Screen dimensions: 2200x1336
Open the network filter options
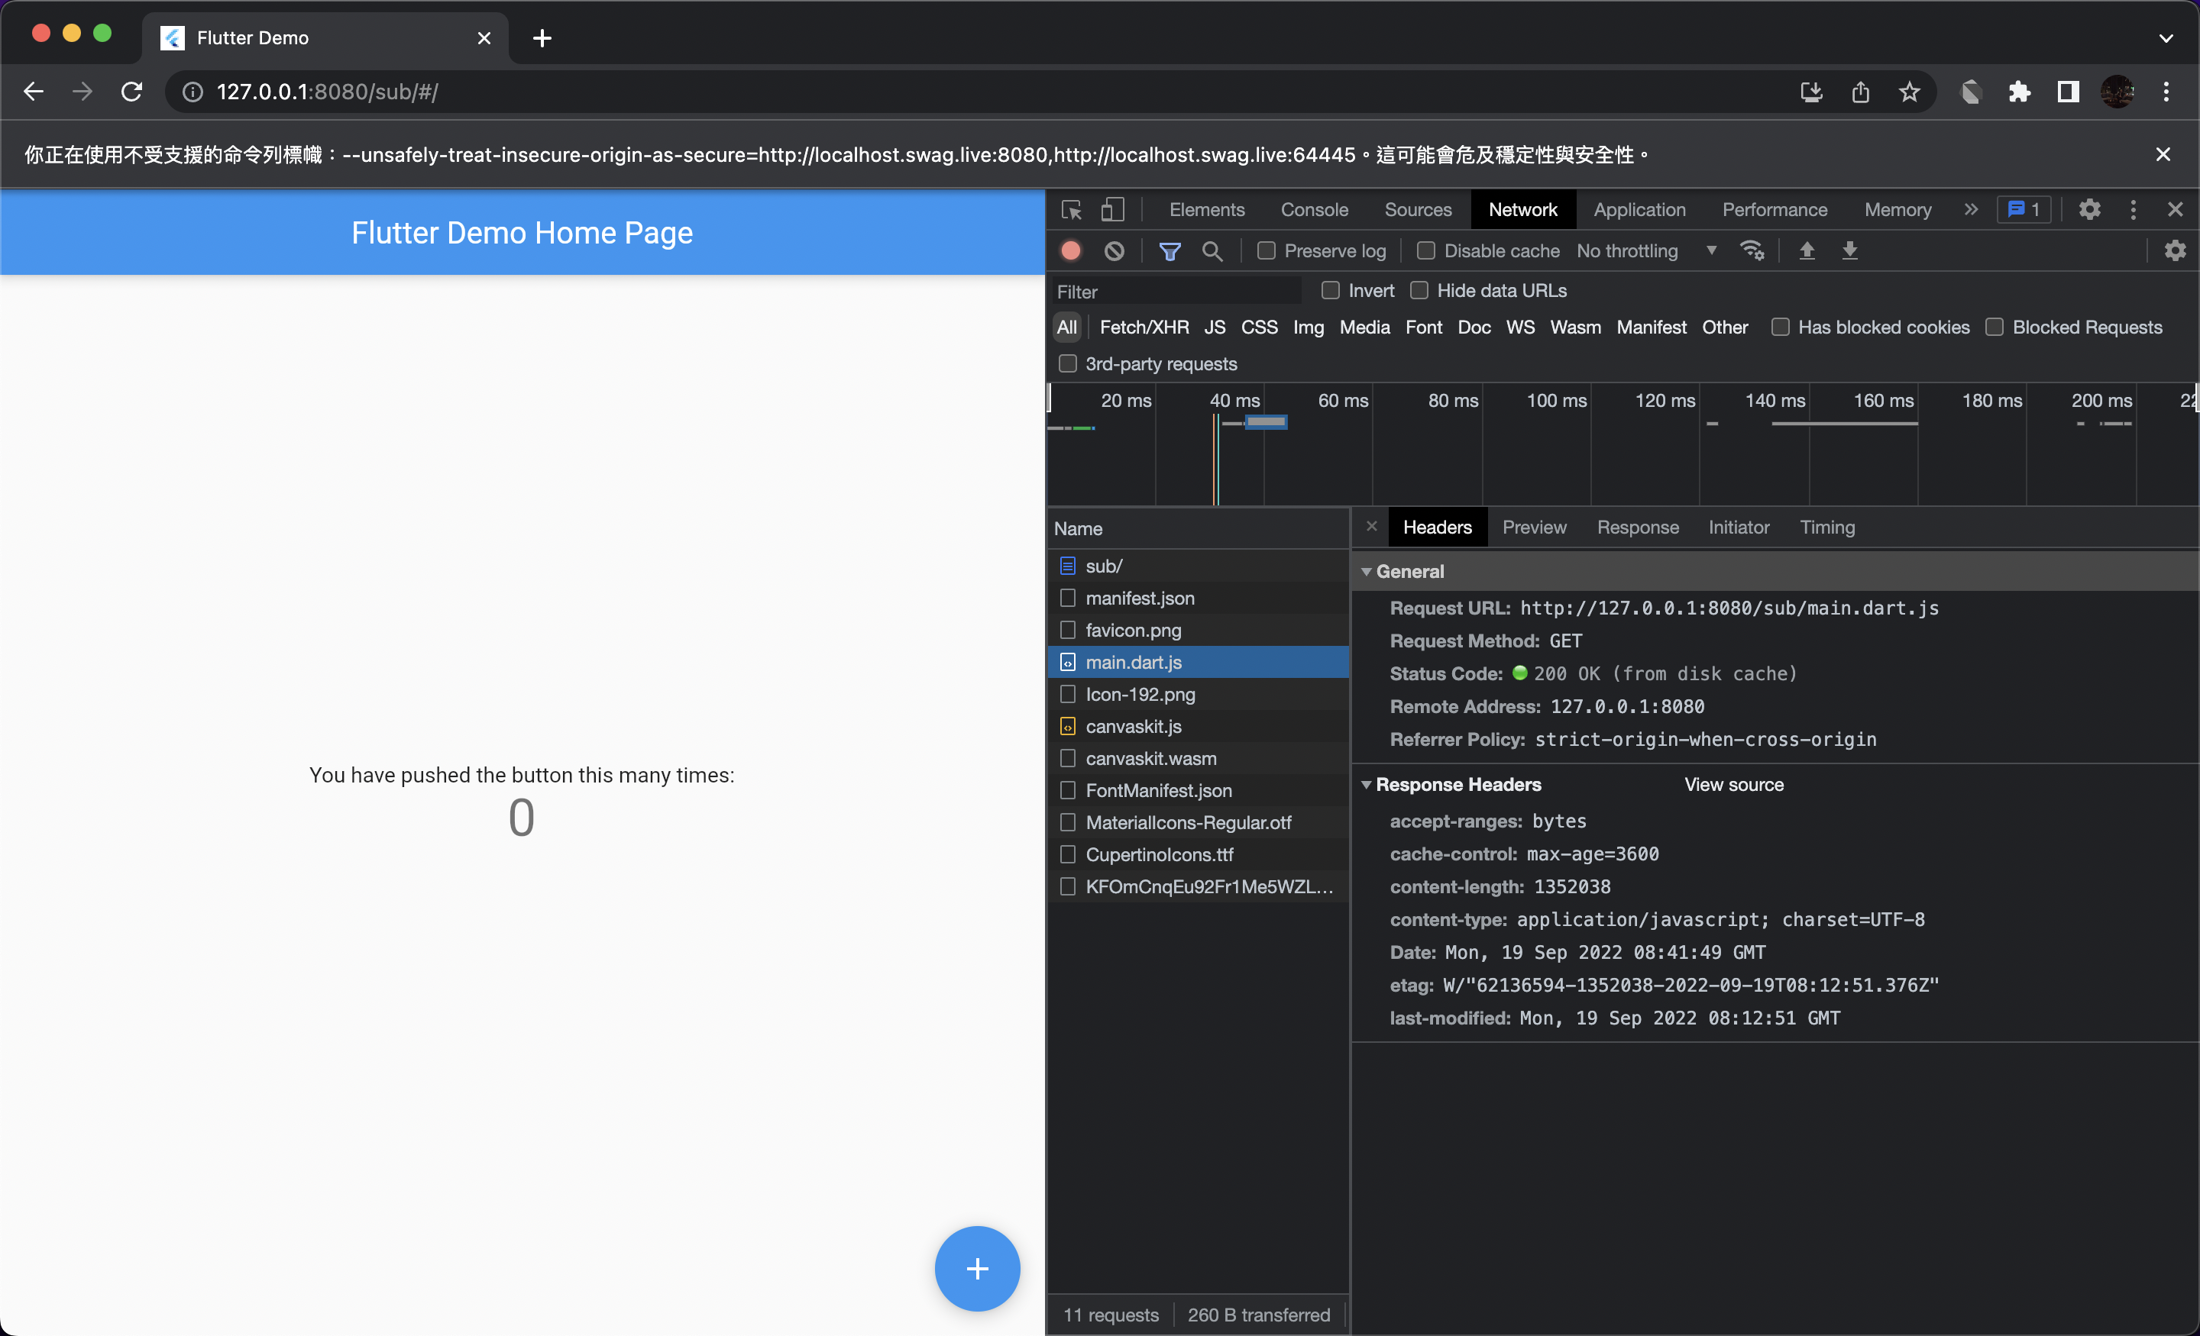(x=1170, y=250)
